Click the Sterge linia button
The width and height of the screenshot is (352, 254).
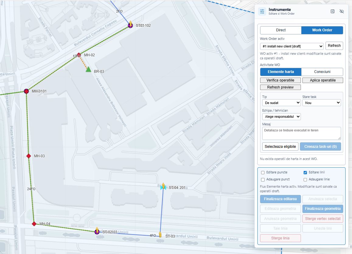click(x=281, y=238)
